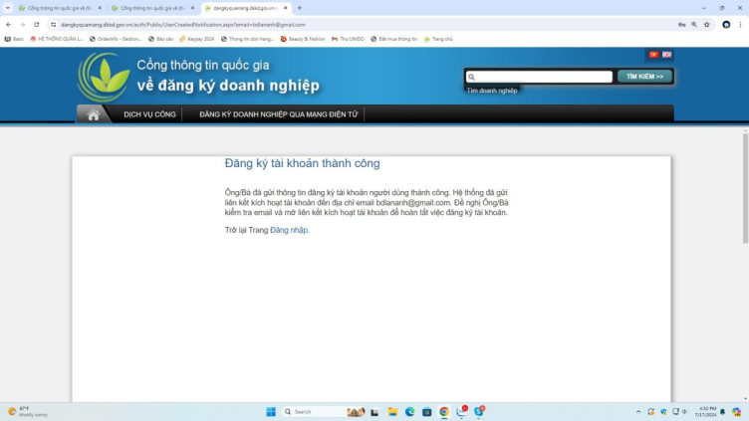Open ĐĂNG KÝ DOANH NGHIỆP QUA MẠNG ĐIỆN TỬ menu
Viewport: 749px width, 421px height.
click(x=279, y=114)
